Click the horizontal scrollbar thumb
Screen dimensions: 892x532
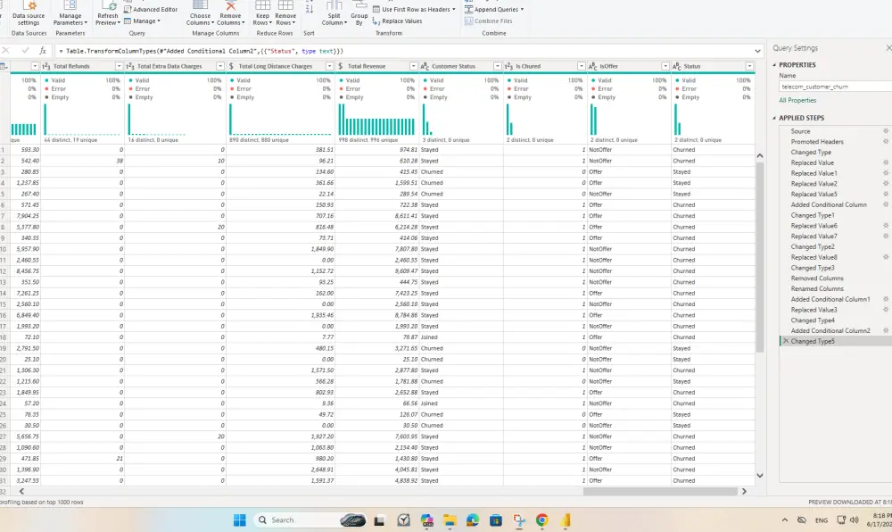pos(660,491)
